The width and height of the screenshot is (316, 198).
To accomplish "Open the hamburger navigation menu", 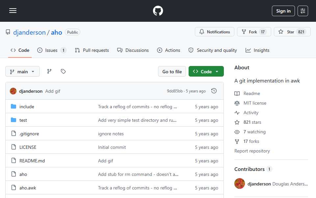I will [13, 11].
